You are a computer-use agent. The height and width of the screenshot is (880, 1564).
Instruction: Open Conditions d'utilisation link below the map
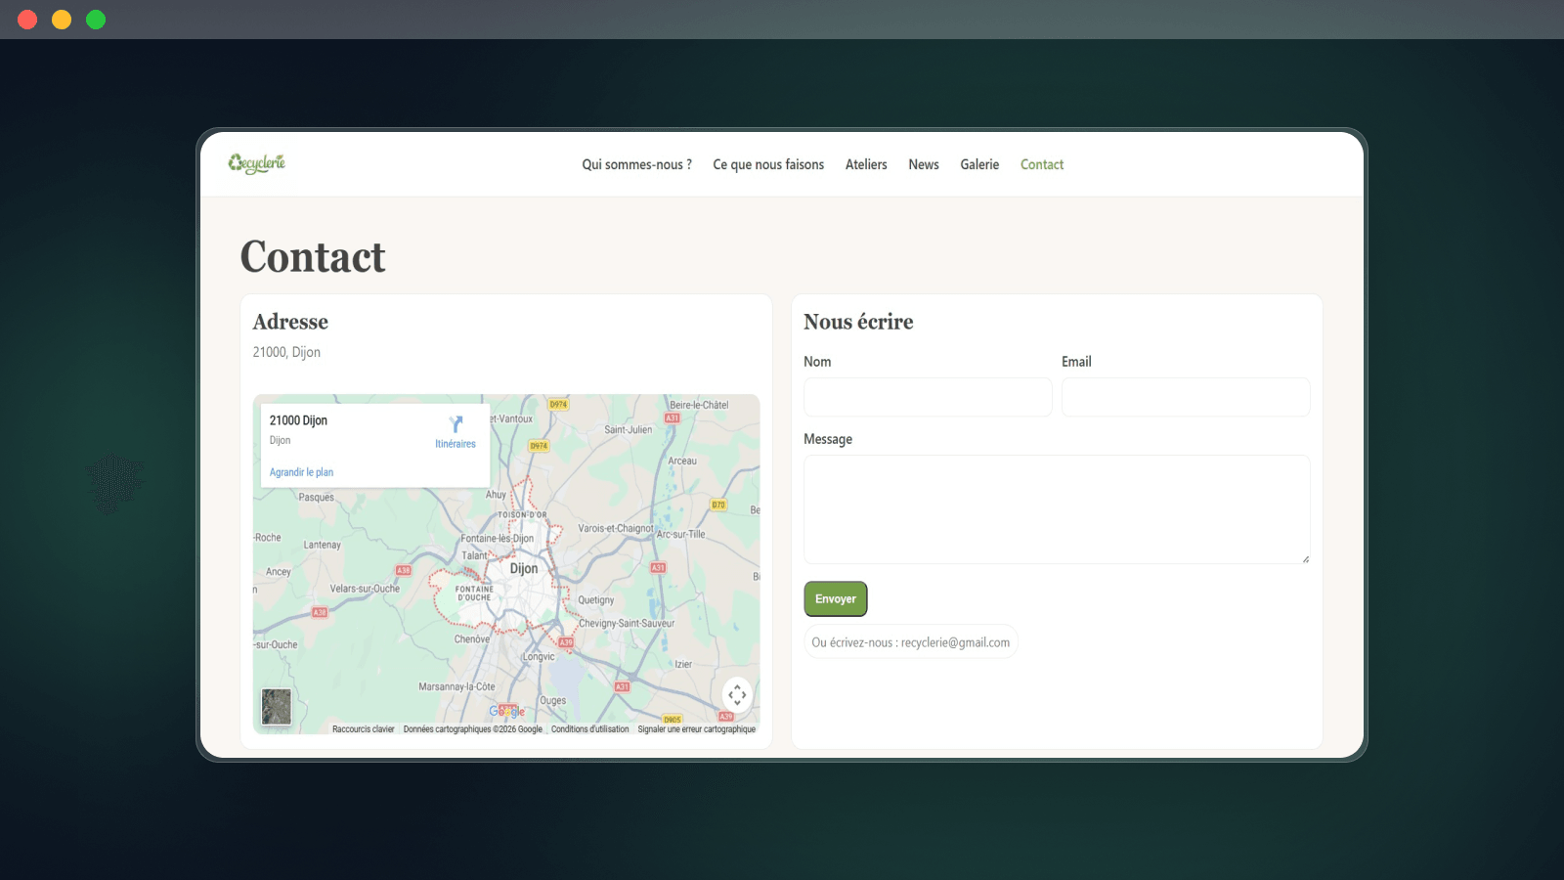pyautogui.click(x=589, y=729)
